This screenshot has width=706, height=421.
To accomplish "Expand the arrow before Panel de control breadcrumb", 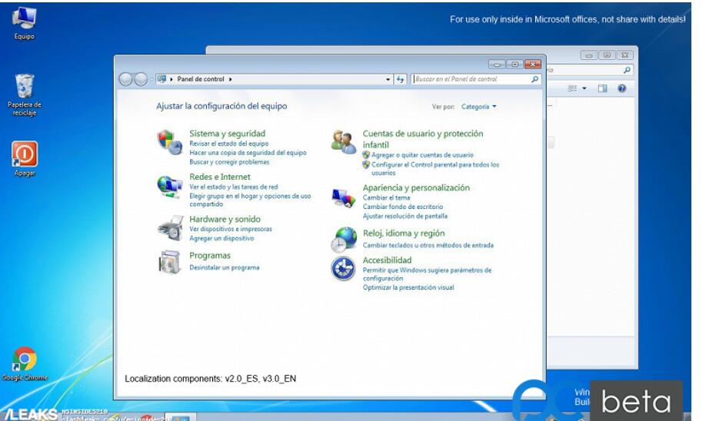I will click(x=172, y=79).
